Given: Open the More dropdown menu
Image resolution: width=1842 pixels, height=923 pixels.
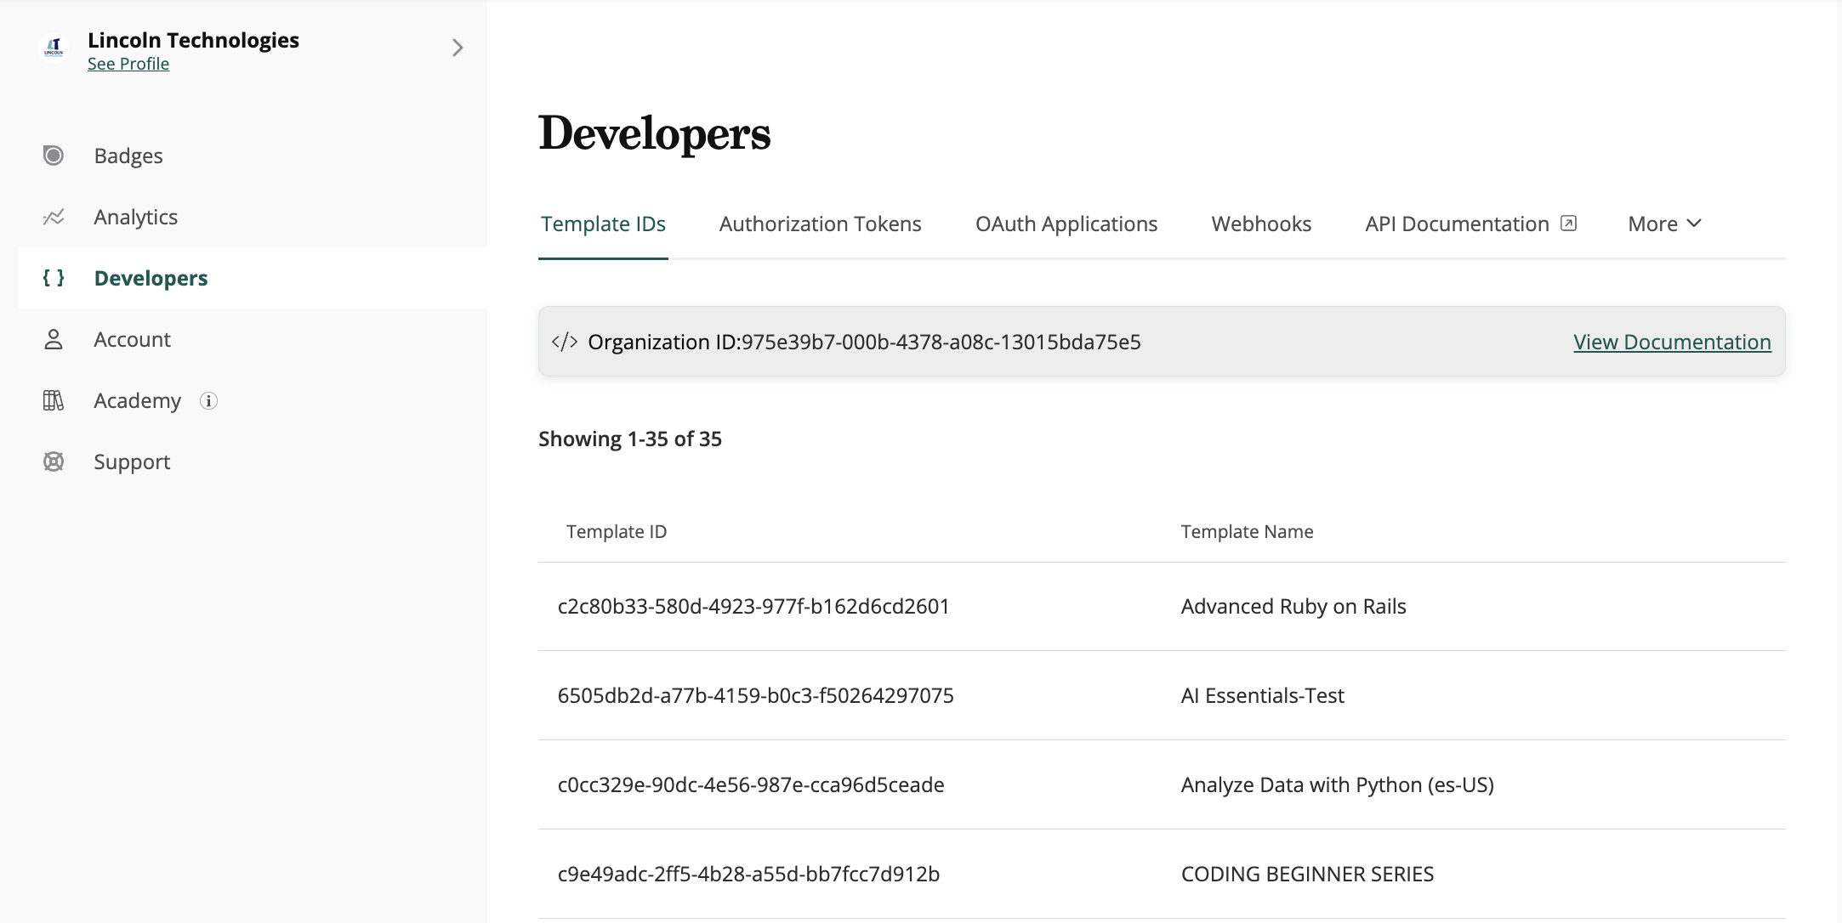Looking at the screenshot, I should click(1664, 224).
